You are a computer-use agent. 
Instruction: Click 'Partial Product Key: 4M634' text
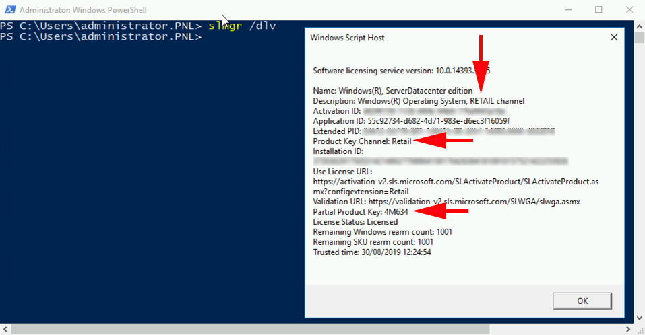[361, 212]
